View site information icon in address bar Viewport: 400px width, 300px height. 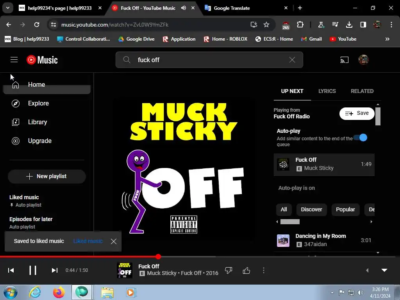(54, 25)
